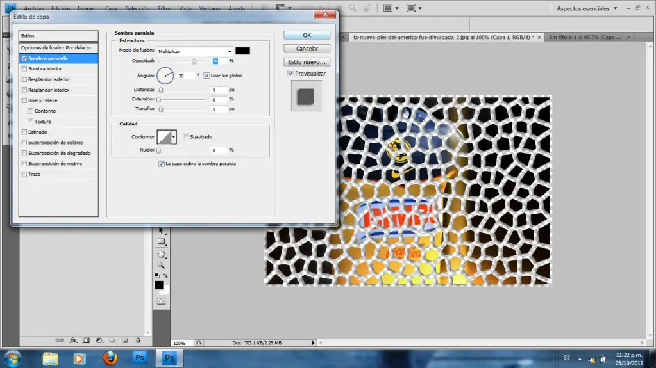Enable Satinado checkbox

24,132
